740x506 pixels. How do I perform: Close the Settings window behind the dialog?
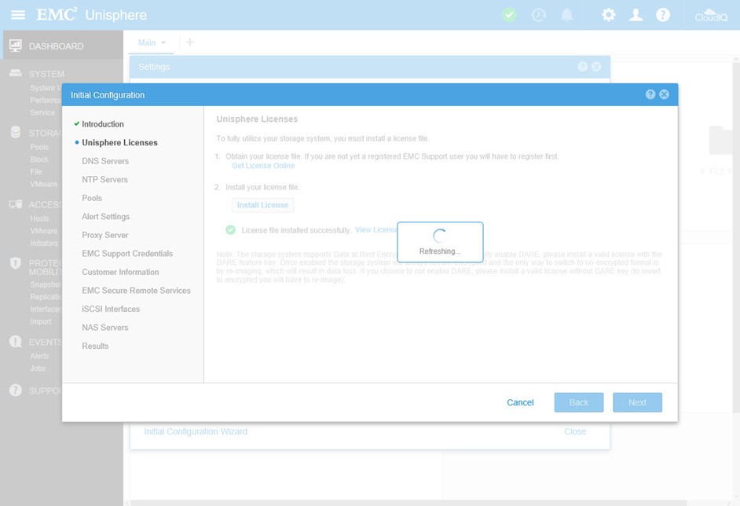(596, 67)
